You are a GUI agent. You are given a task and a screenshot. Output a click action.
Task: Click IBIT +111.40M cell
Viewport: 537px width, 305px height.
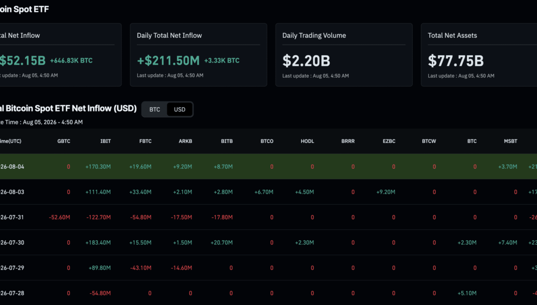tap(98, 192)
